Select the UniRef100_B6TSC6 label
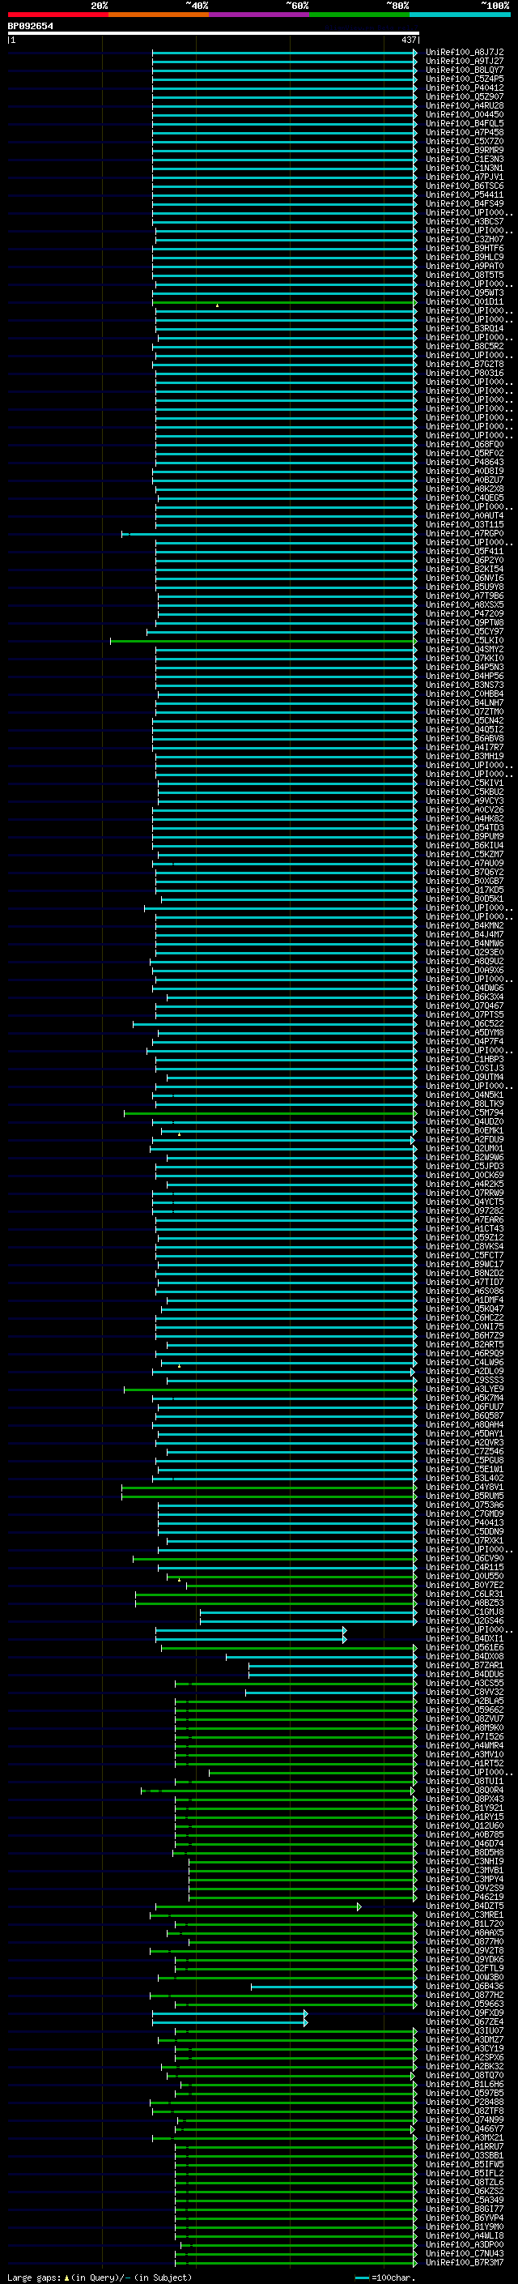This screenshot has height=2284, width=518. 465,186
